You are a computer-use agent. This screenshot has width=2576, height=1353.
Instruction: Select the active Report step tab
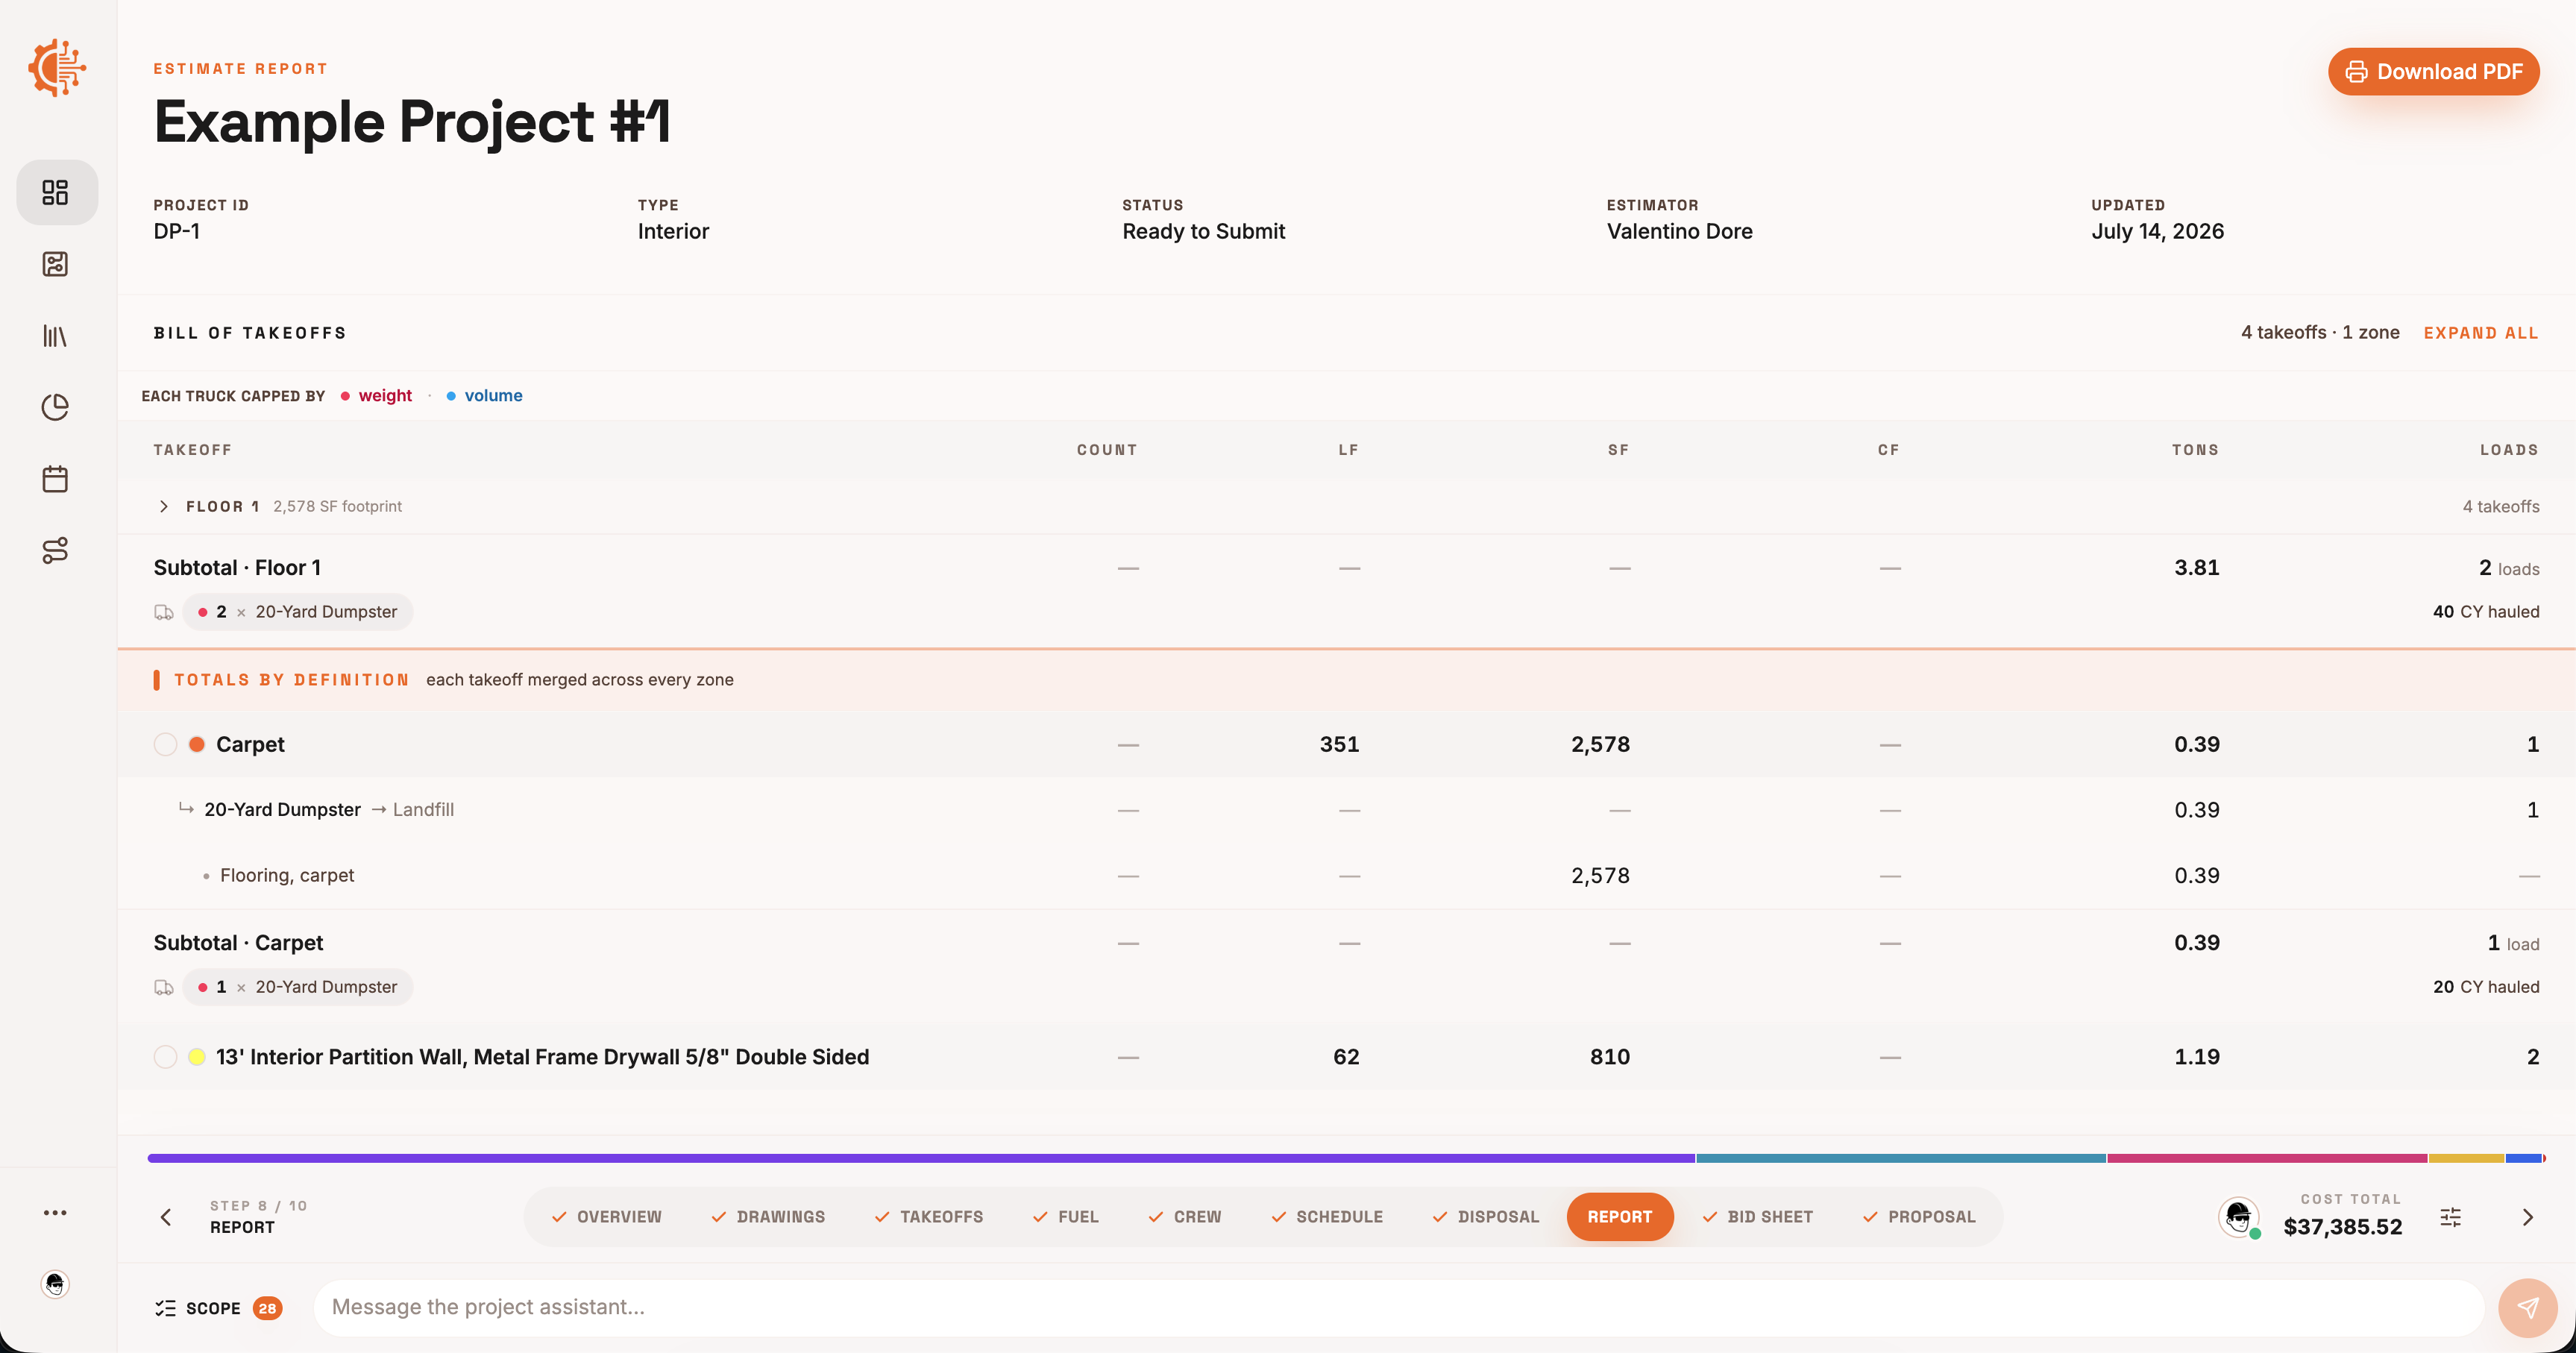[1620, 1217]
